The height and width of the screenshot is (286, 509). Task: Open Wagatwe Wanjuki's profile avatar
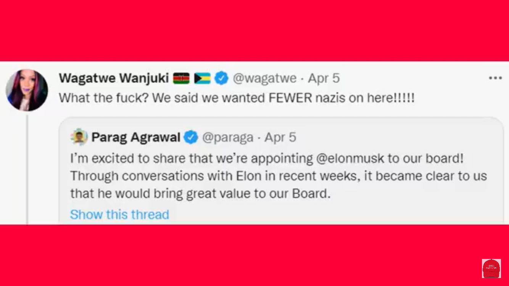point(27,90)
